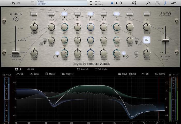This screenshot has width=181, height=124.
Task: Toggle the Air band switch
Action: 147,14
